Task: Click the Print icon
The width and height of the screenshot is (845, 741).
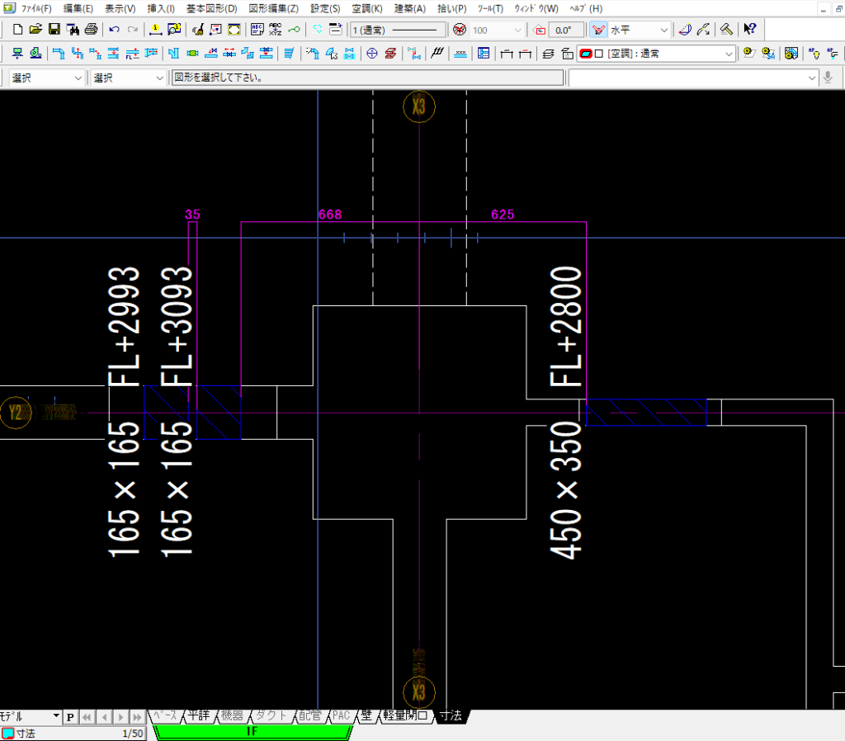Action: pyautogui.click(x=91, y=30)
